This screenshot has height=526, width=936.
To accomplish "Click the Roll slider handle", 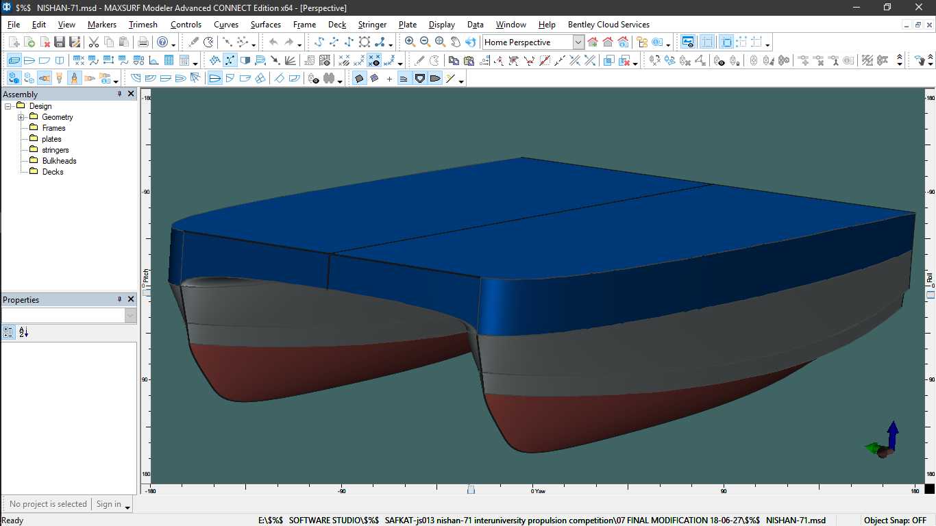I will [x=931, y=295].
